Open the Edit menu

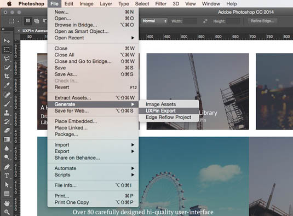[69, 4]
